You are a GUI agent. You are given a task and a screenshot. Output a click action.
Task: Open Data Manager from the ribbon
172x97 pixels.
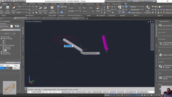(x=8, y=10)
